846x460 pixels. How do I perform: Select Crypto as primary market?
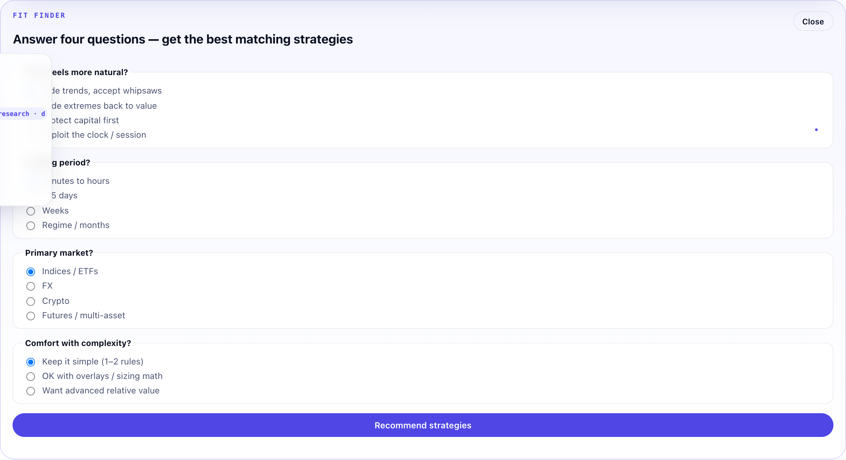click(x=31, y=301)
